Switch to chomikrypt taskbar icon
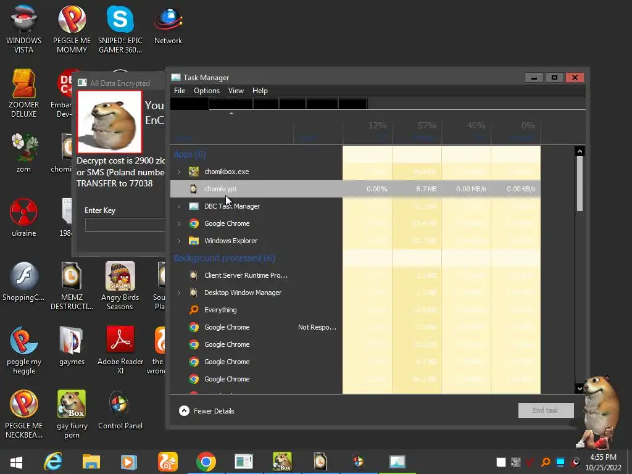Screen dimensions: 632x474 [320, 462]
